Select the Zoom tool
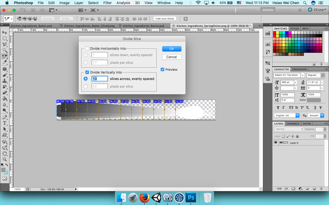The image size is (329, 205). 5,159
